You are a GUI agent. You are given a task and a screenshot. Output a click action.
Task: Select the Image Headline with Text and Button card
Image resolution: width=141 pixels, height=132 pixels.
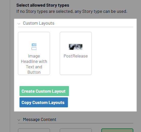tap(34, 53)
